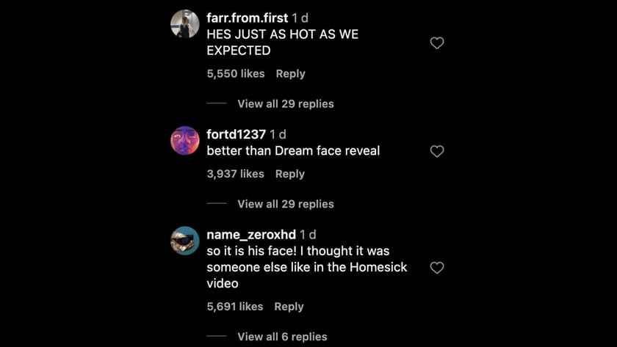Open farr.from.first's profile picture

[x=184, y=23]
